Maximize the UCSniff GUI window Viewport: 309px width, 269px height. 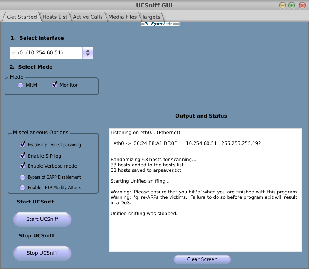291,5
